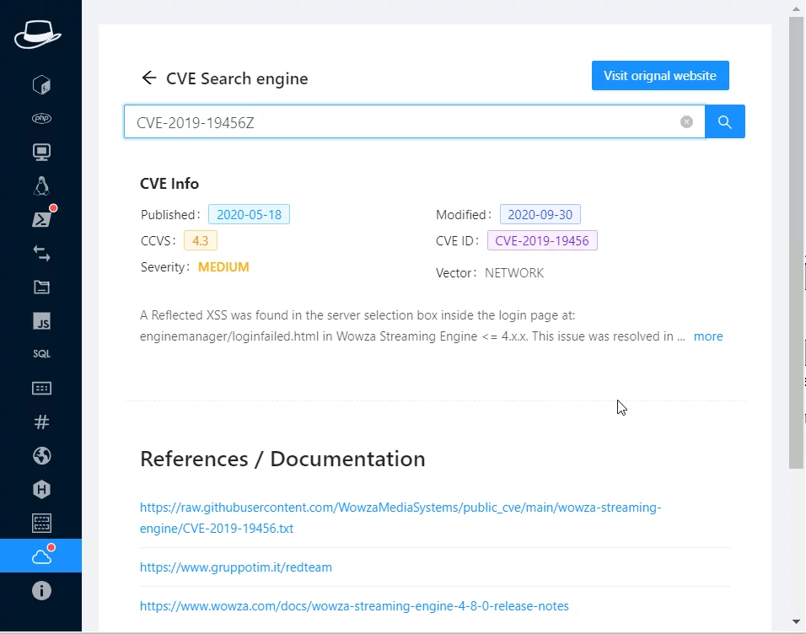Select the SQL sidebar item
Image resolution: width=806 pixels, height=634 pixels.
(x=41, y=354)
